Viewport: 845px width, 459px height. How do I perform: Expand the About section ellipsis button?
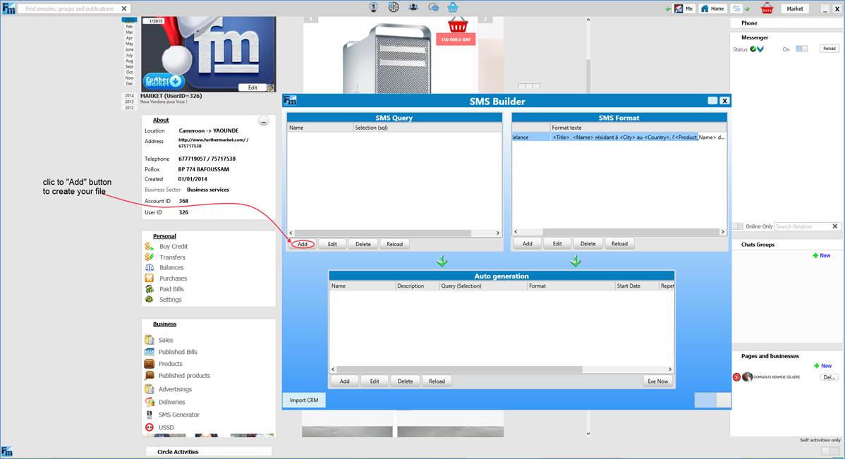(264, 121)
